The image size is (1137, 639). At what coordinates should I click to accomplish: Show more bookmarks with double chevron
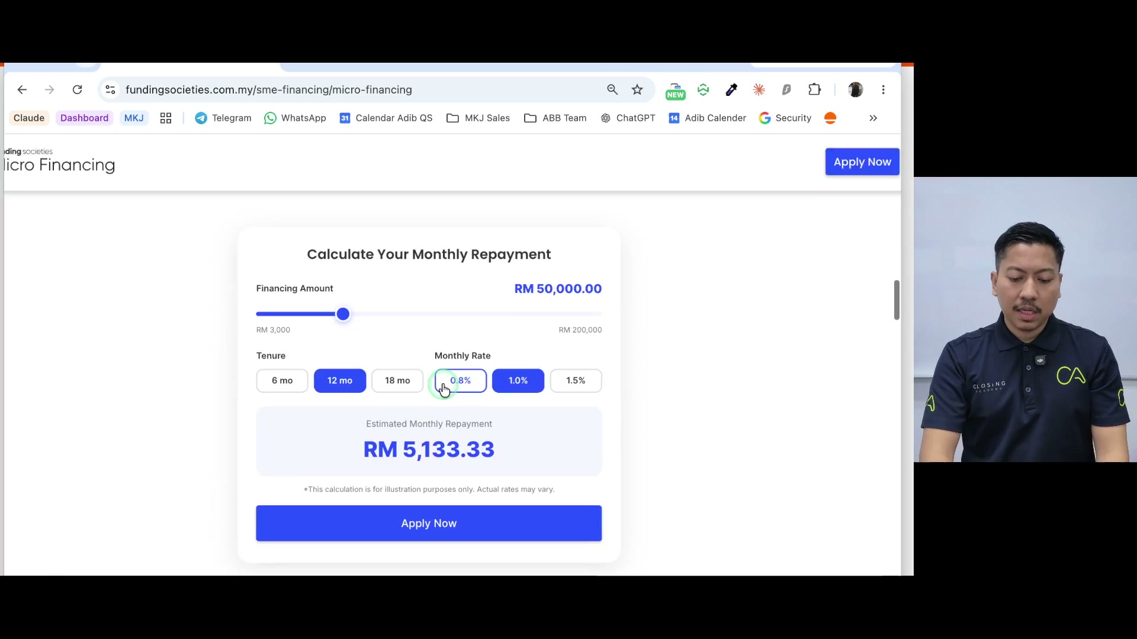(873, 118)
